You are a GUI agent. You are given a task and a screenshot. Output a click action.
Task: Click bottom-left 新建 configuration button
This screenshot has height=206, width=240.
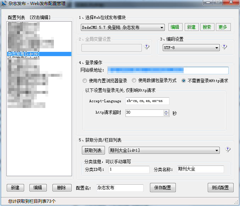pyautogui.click(x=15, y=188)
